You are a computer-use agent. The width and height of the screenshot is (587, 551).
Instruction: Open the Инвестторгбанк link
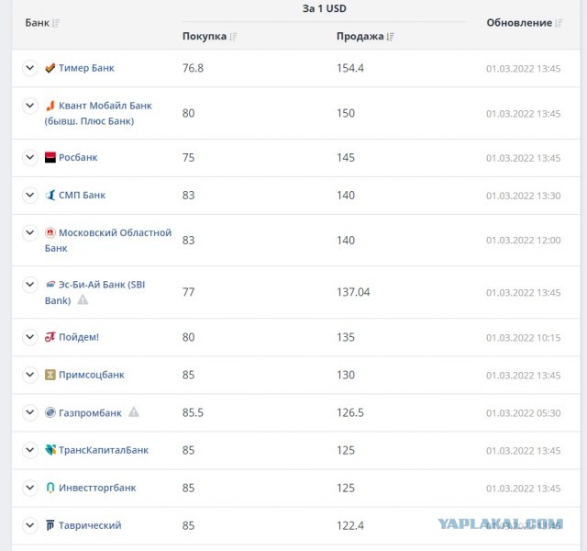(x=97, y=488)
